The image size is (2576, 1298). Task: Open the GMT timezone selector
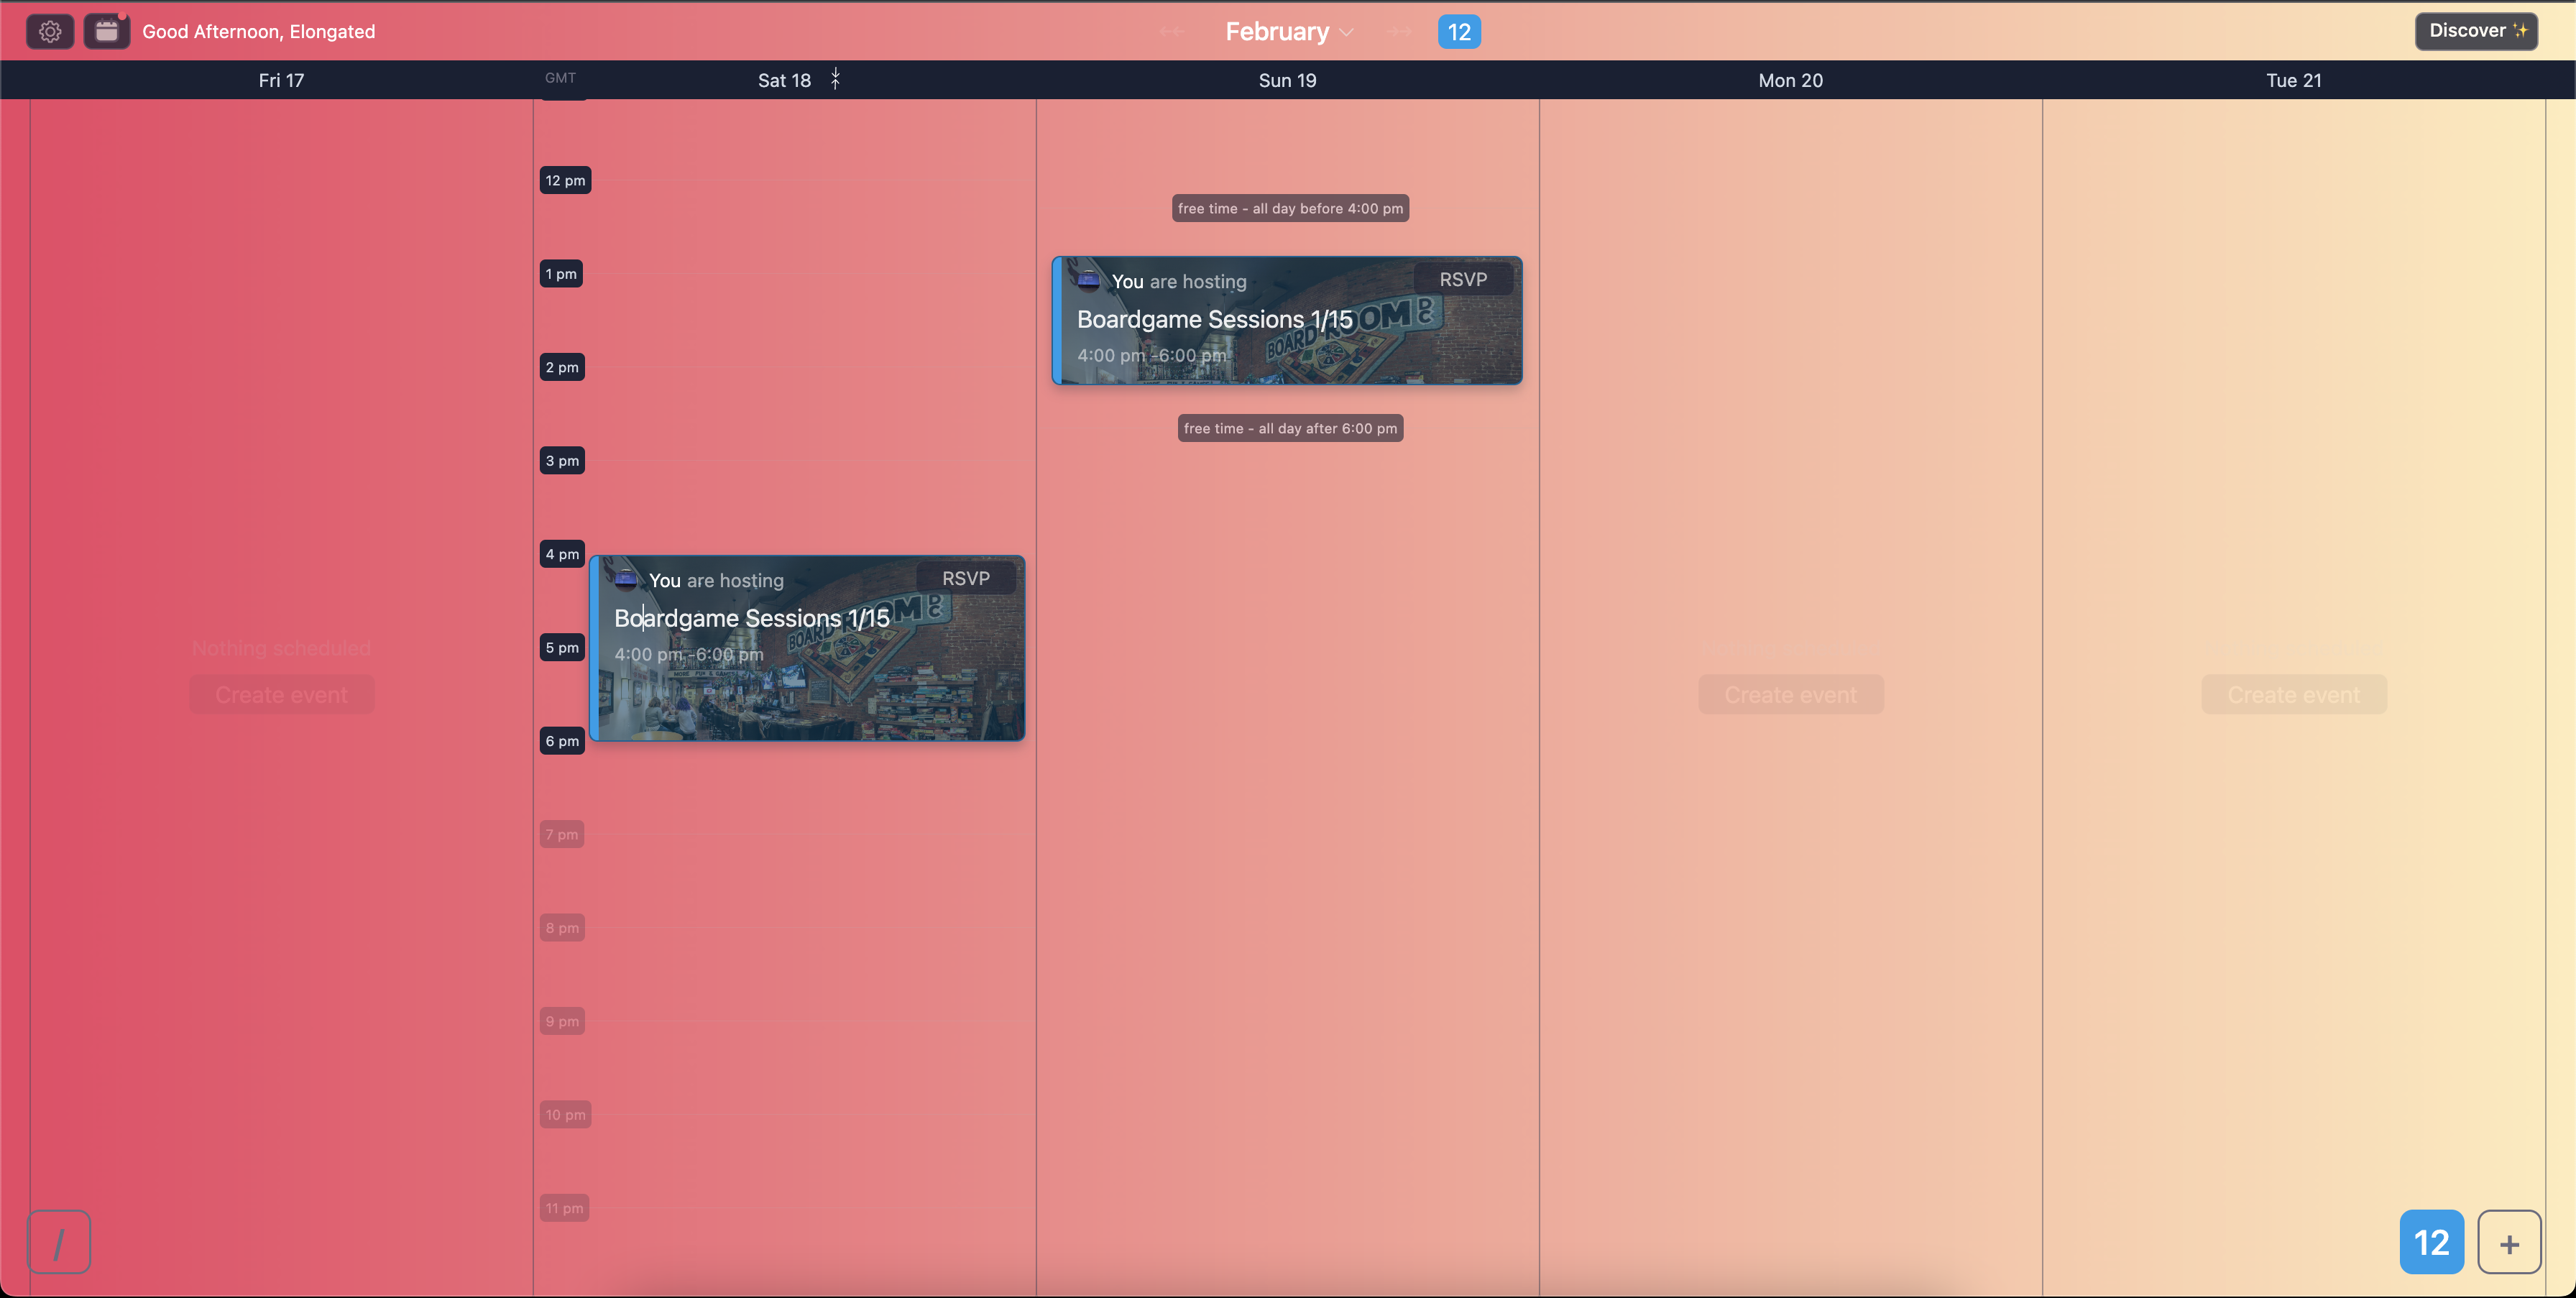click(x=560, y=78)
